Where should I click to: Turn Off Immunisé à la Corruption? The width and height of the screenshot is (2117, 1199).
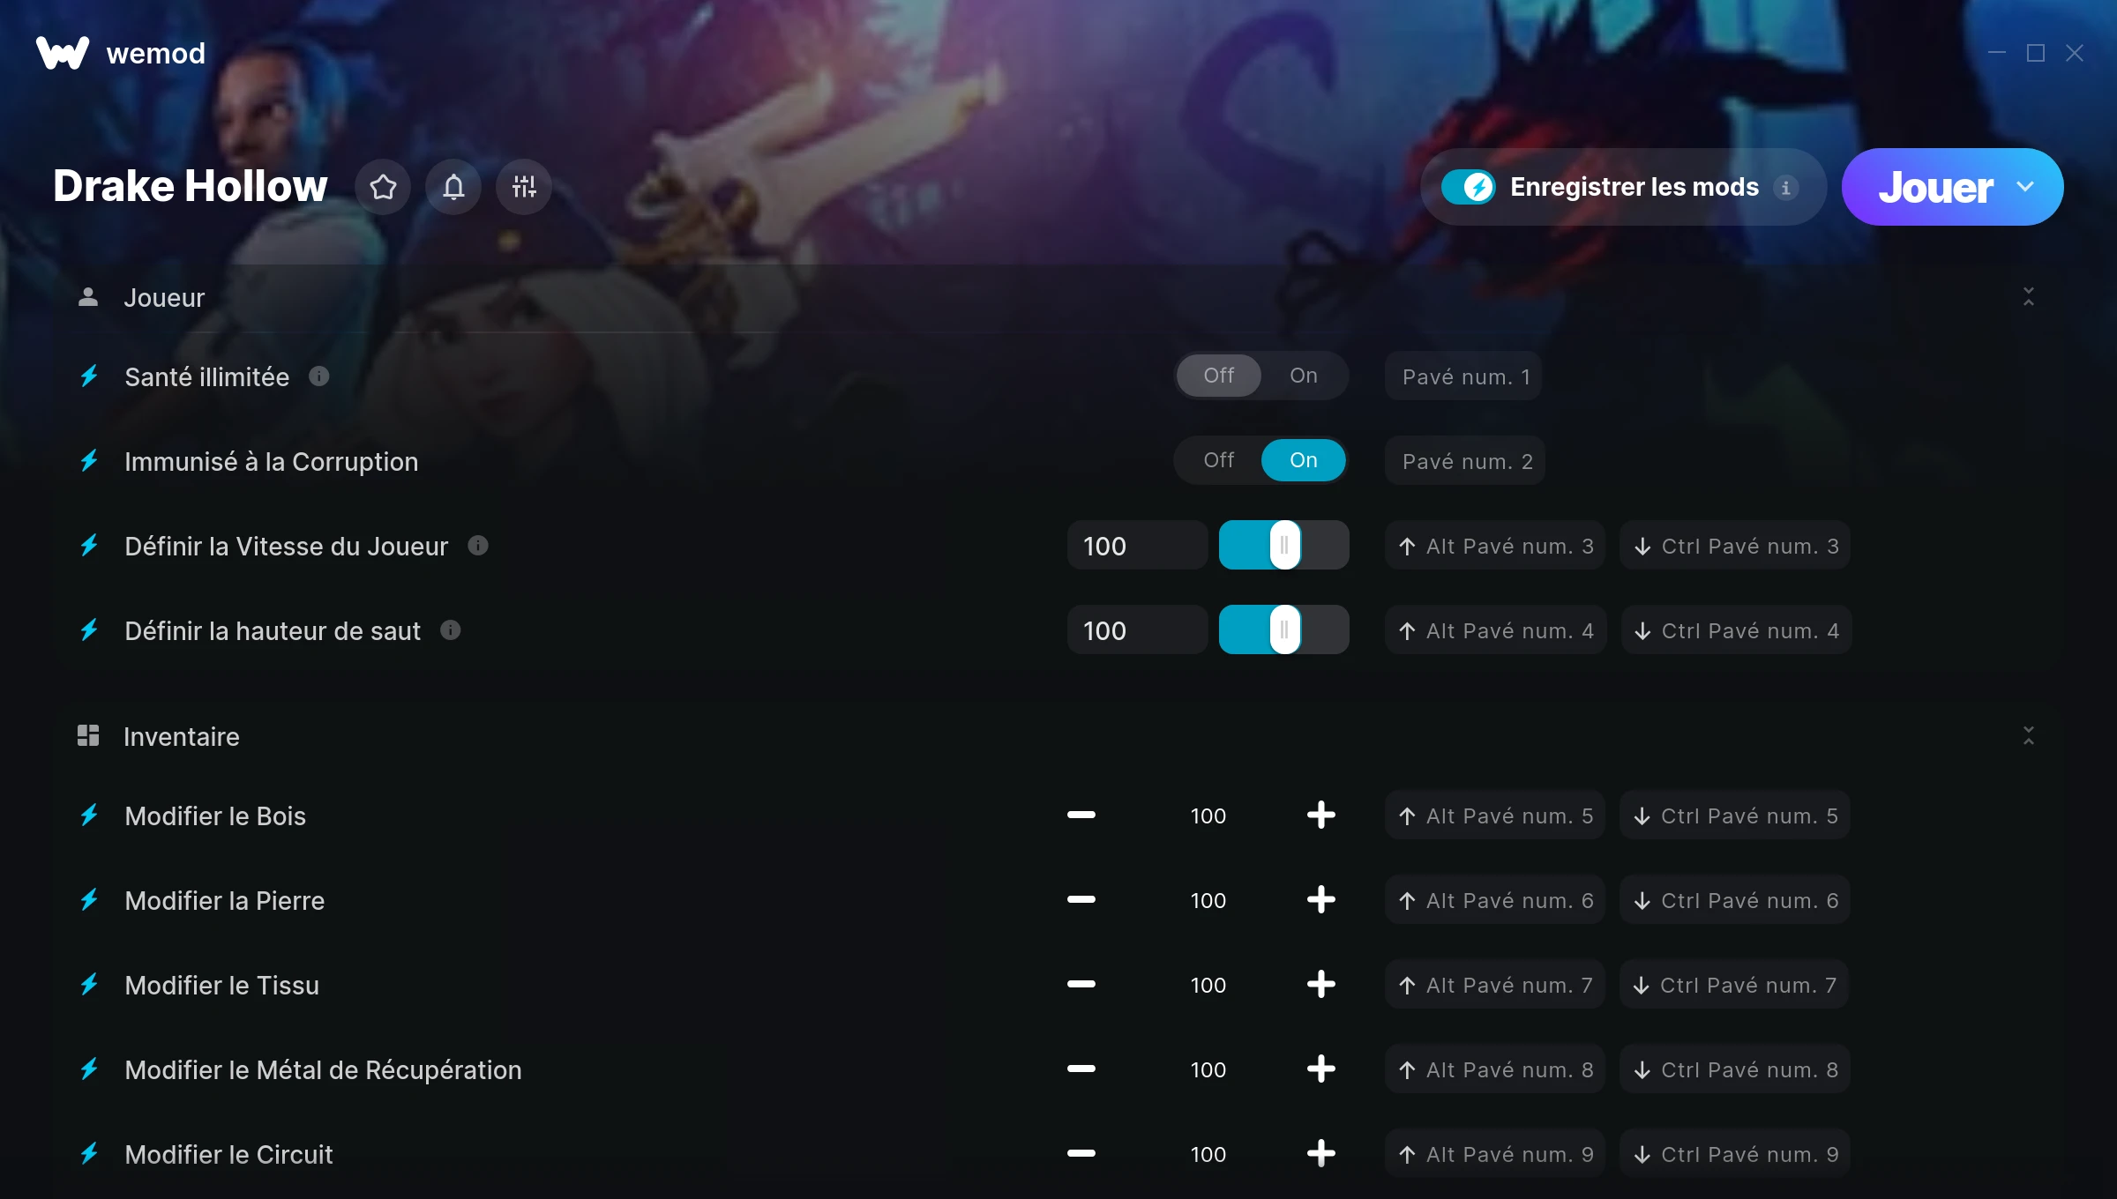(1219, 460)
